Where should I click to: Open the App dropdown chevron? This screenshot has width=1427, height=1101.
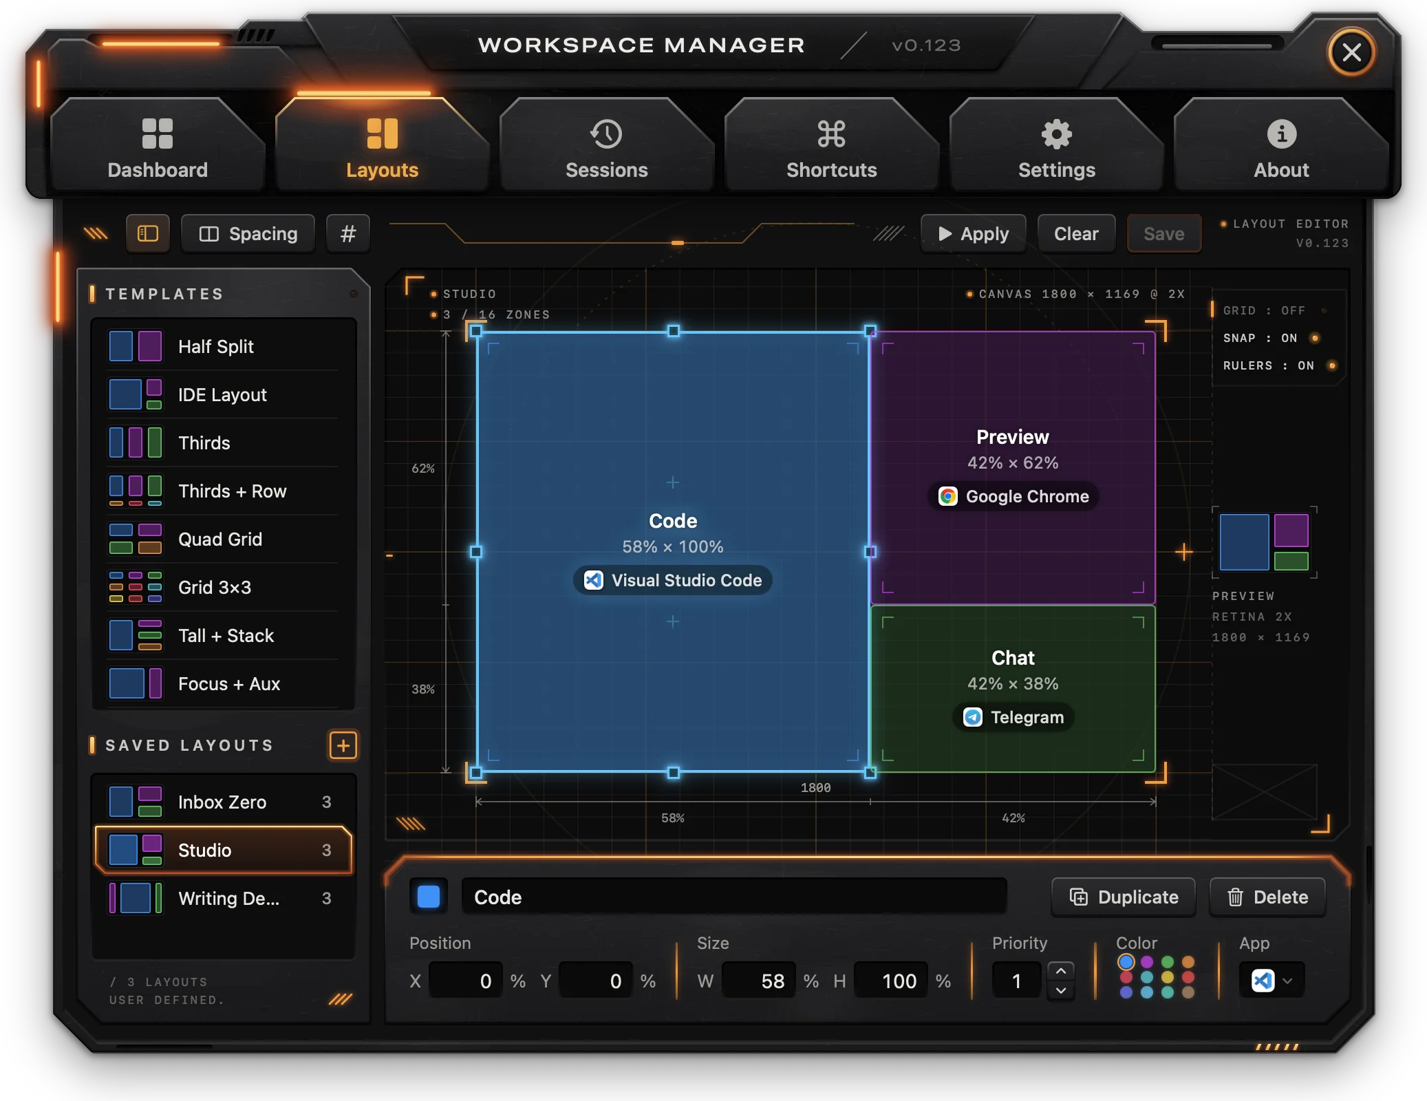[1288, 981]
